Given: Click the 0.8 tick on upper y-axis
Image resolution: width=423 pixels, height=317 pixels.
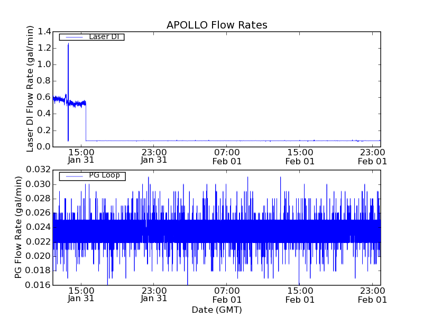Looking at the screenshot, I should [x=43, y=81].
